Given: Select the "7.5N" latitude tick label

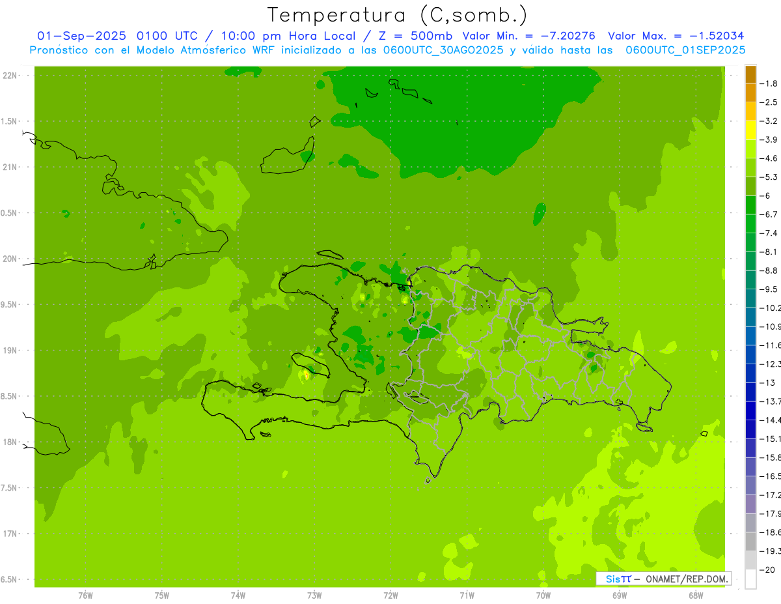Looking at the screenshot, I should 10,488.
